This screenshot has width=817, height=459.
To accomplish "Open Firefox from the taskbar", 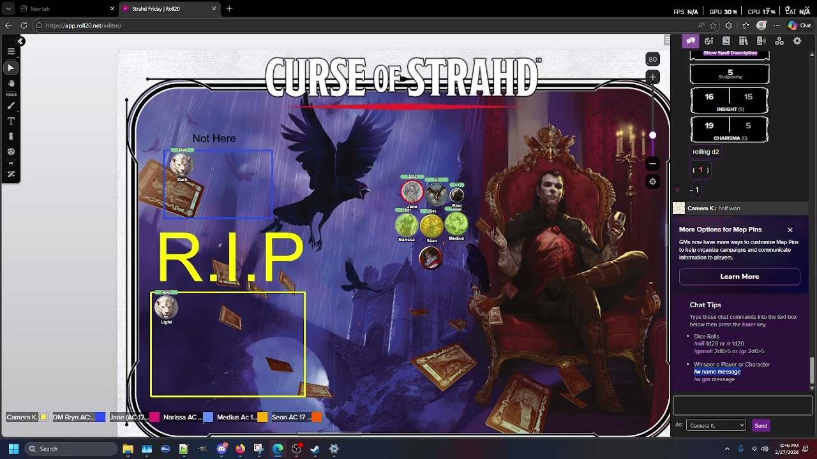I will 240,449.
